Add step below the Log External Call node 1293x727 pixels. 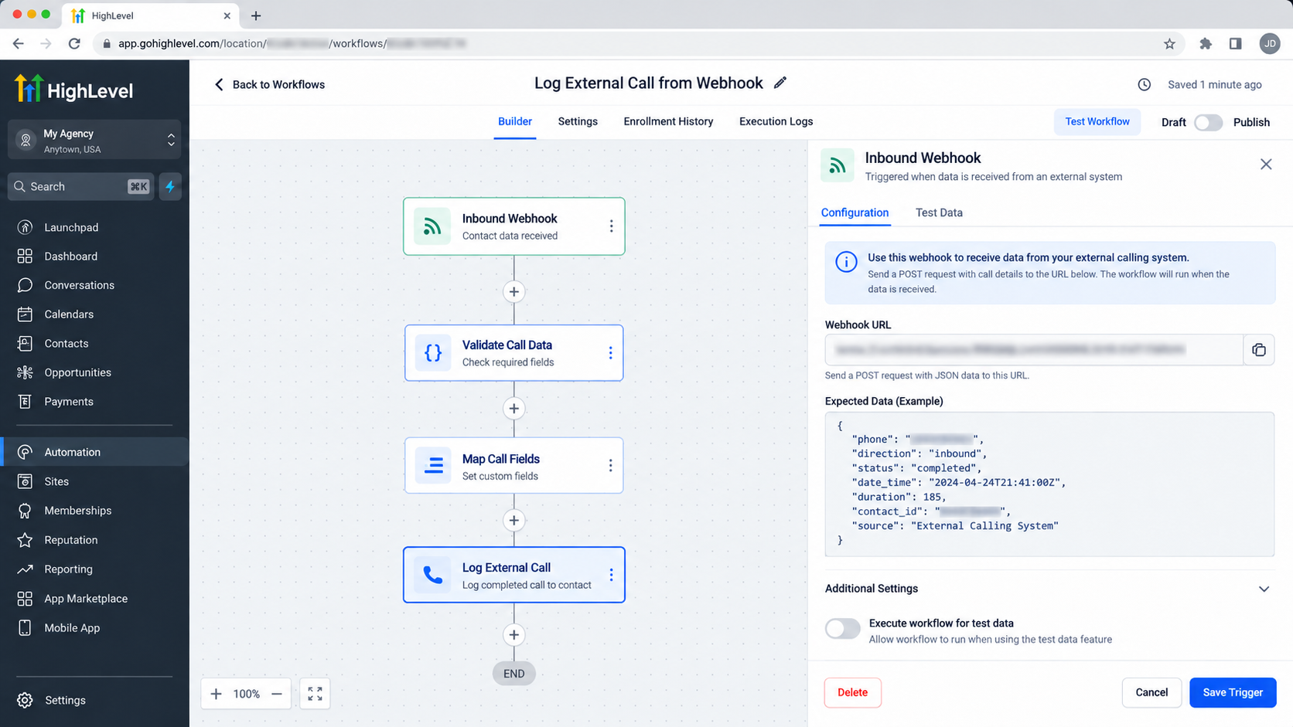514,635
